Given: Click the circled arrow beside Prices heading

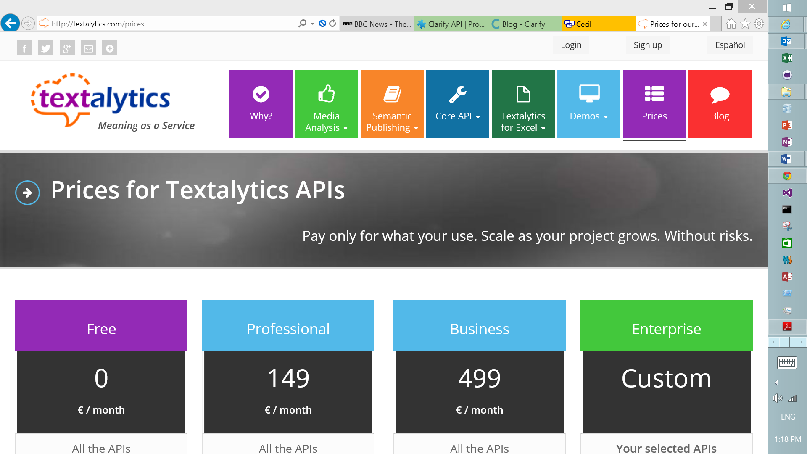Looking at the screenshot, I should click(27, 193).
